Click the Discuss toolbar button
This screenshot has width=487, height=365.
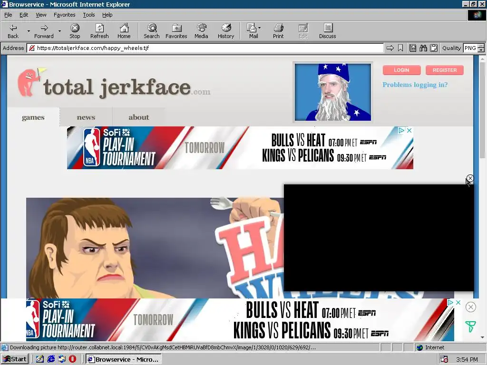(x=327, y=31)
